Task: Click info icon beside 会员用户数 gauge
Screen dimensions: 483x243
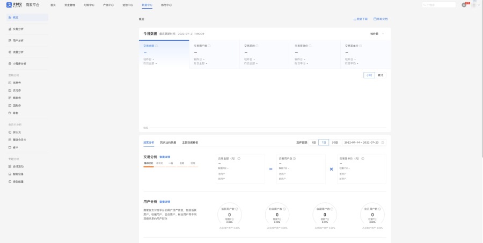Action: [x=379, y=209]
